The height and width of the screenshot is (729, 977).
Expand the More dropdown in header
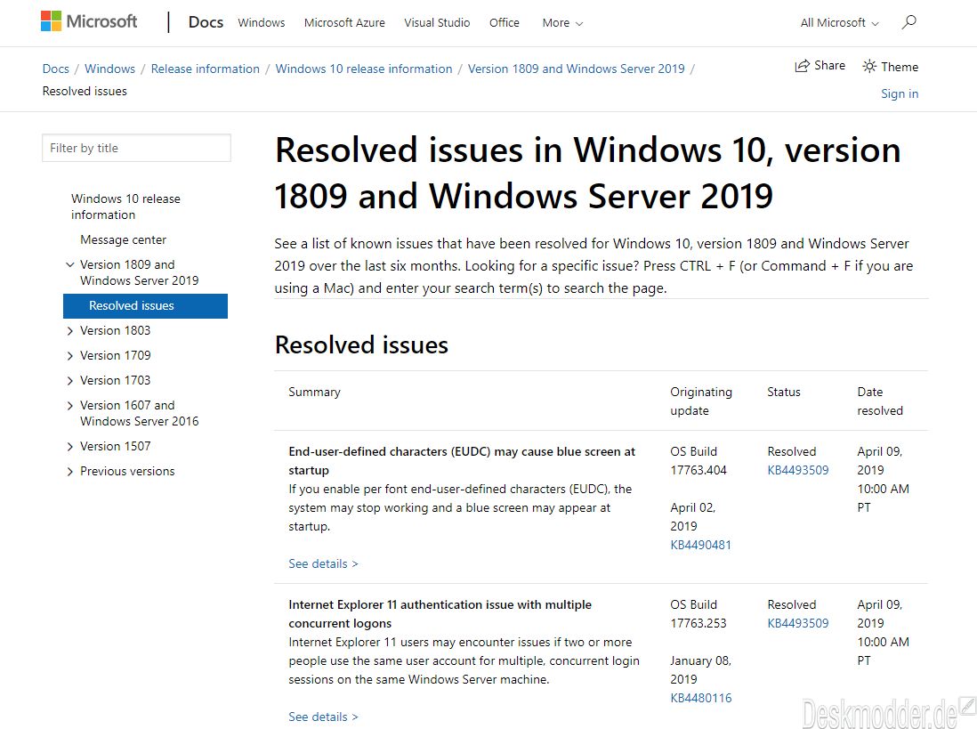pyautogui.click(x=562, y=23)
